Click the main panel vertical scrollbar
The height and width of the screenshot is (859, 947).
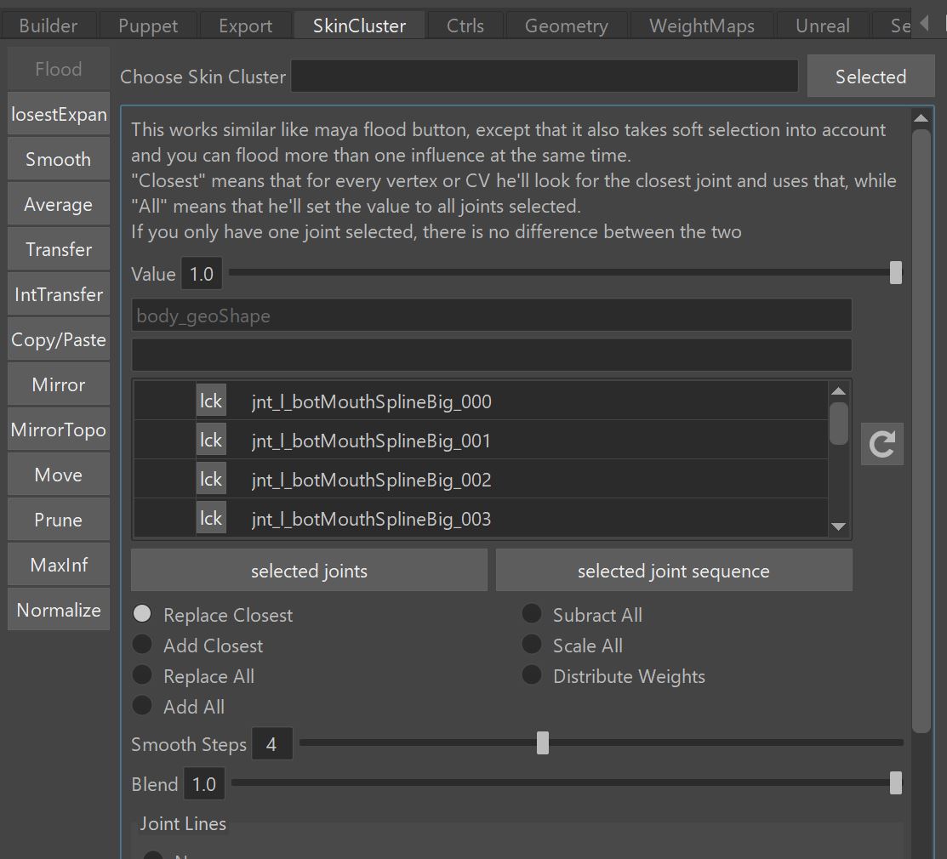[921, 430]
